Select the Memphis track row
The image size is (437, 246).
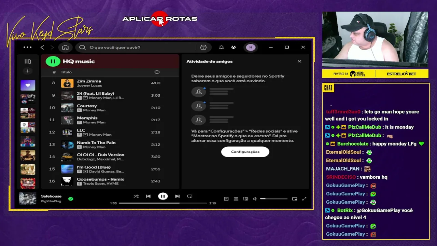[110, 120]
